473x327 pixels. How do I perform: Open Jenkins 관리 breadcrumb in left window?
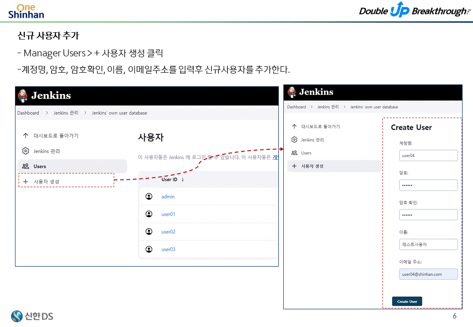[66, 113]
